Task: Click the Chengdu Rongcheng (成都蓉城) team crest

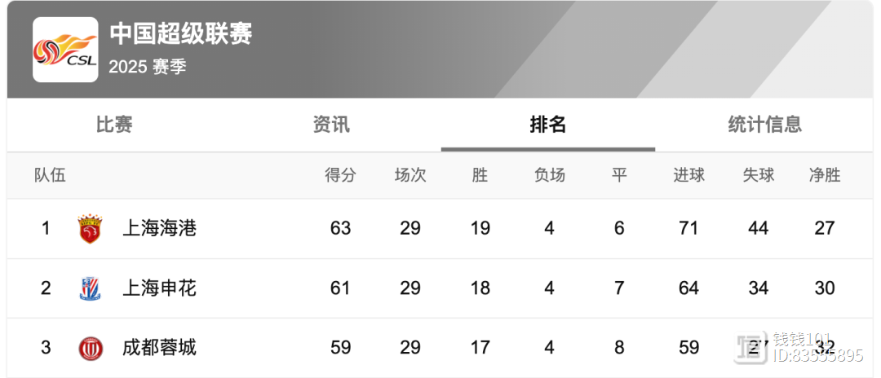Action: click(90, 349)
